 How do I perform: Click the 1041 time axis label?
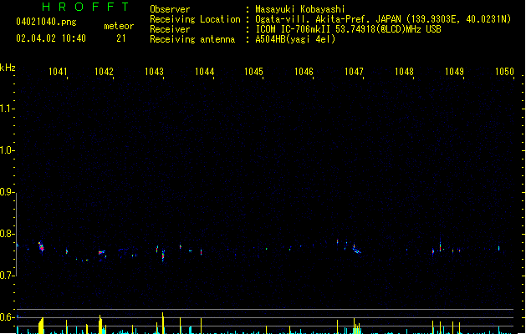[58, 72]
